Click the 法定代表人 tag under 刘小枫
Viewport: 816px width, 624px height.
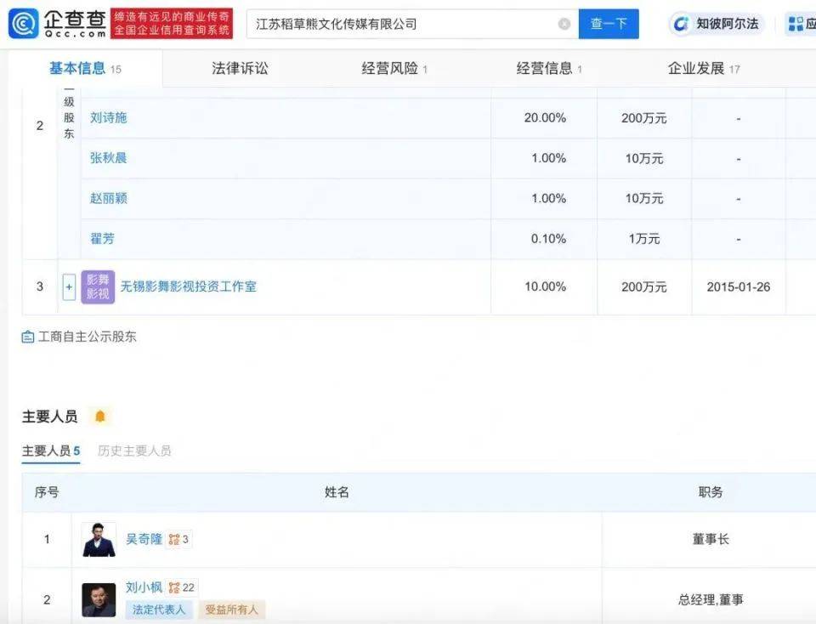point(157,610)
